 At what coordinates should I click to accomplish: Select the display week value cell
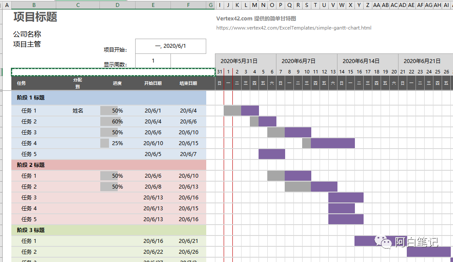pos(153,61)
